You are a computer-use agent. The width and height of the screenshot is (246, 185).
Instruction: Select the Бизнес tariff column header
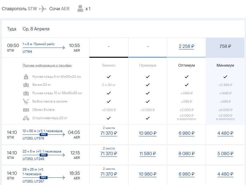click(109, 65)
